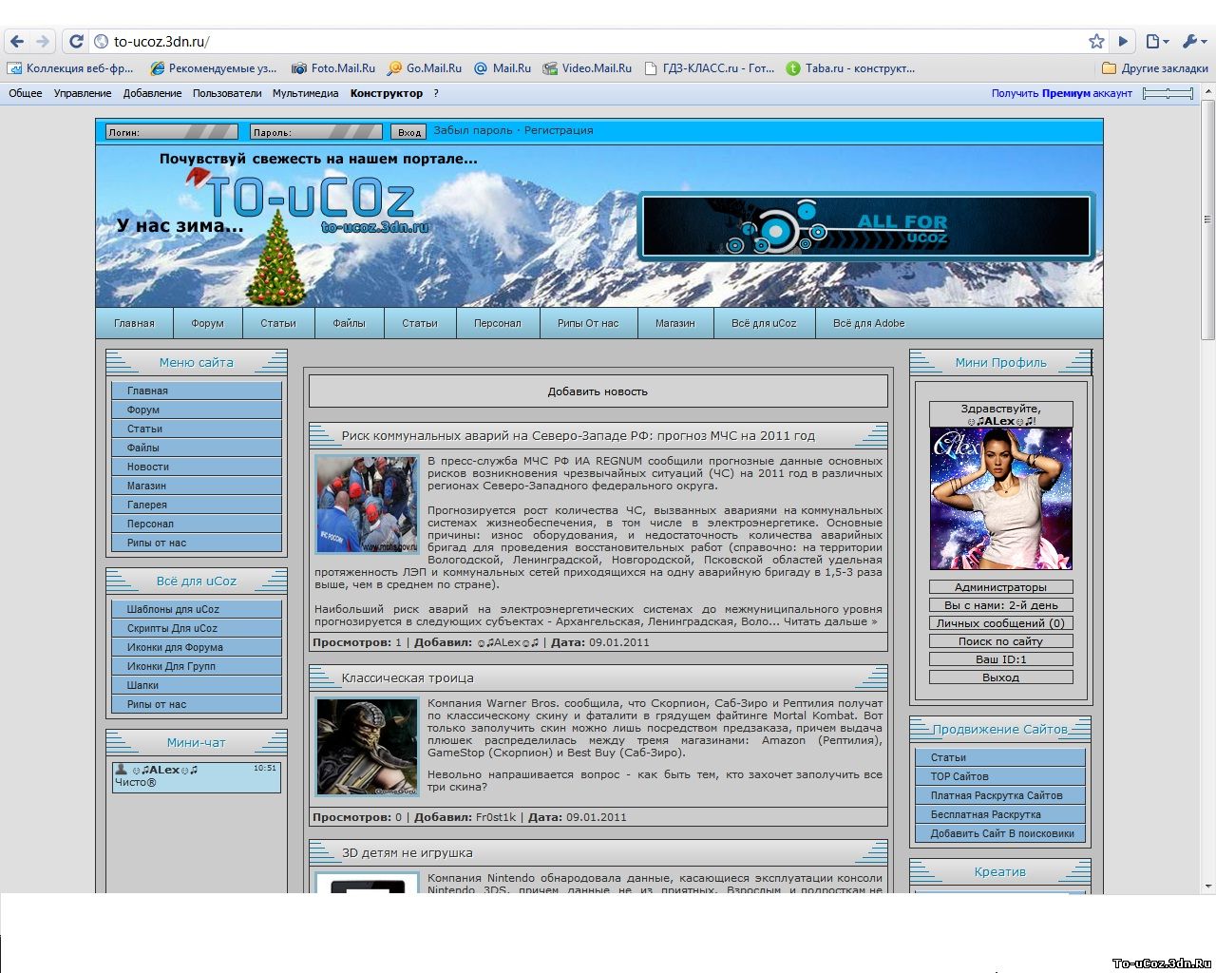Viewport: 1216px width, 973px height.
Task: Click the Логин input field
Action: (172, 132)
